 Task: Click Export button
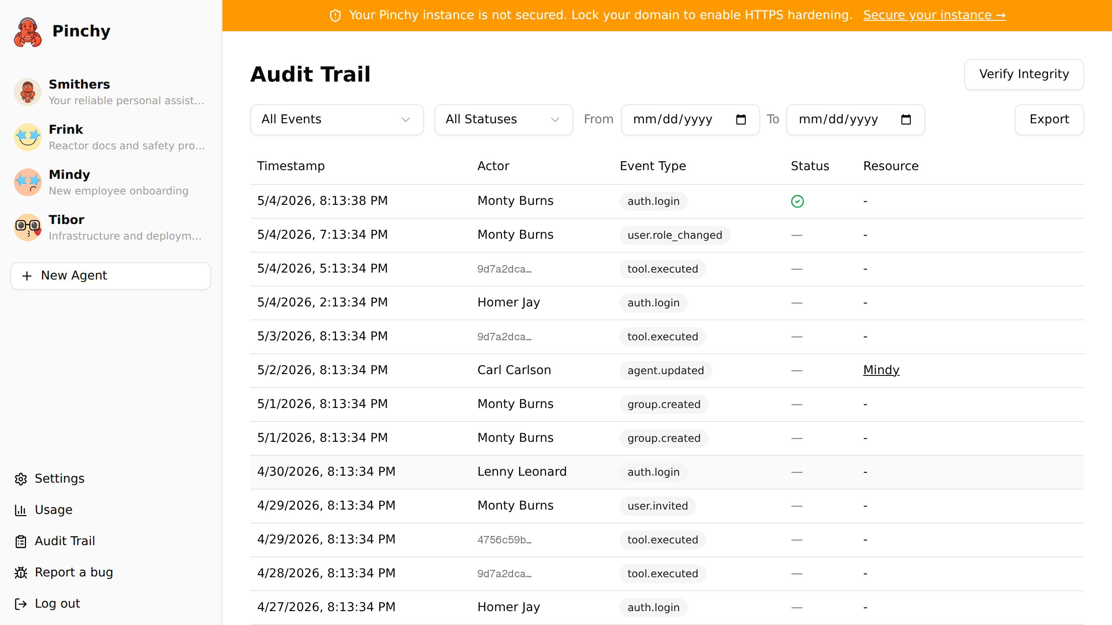[1049, 119]
